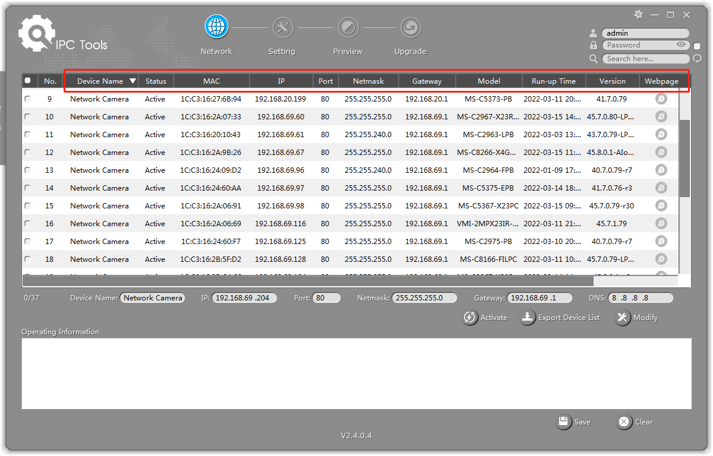
Task: Expand the Device Name column sort arrow
Action: click(132, 81)
